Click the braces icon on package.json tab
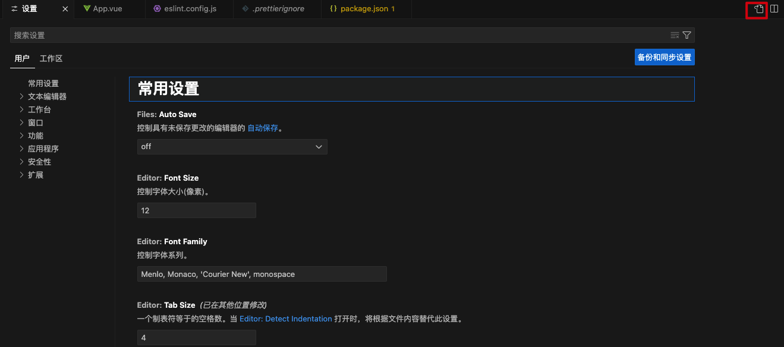 pos(333,9)
